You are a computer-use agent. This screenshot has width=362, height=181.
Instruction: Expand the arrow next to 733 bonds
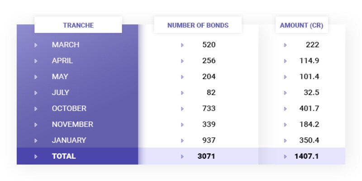pos(182,109)
